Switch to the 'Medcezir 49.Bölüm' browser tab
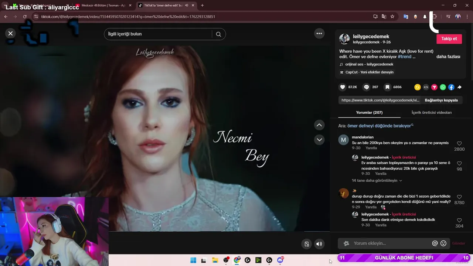This screenshot has height=266, width=473. (103, 6)
